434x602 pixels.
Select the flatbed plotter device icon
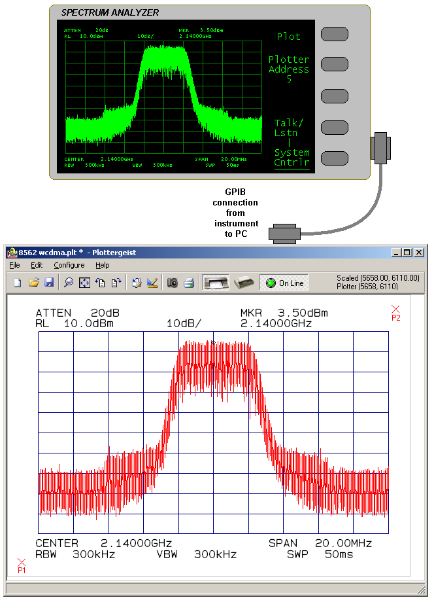(215, 283)
